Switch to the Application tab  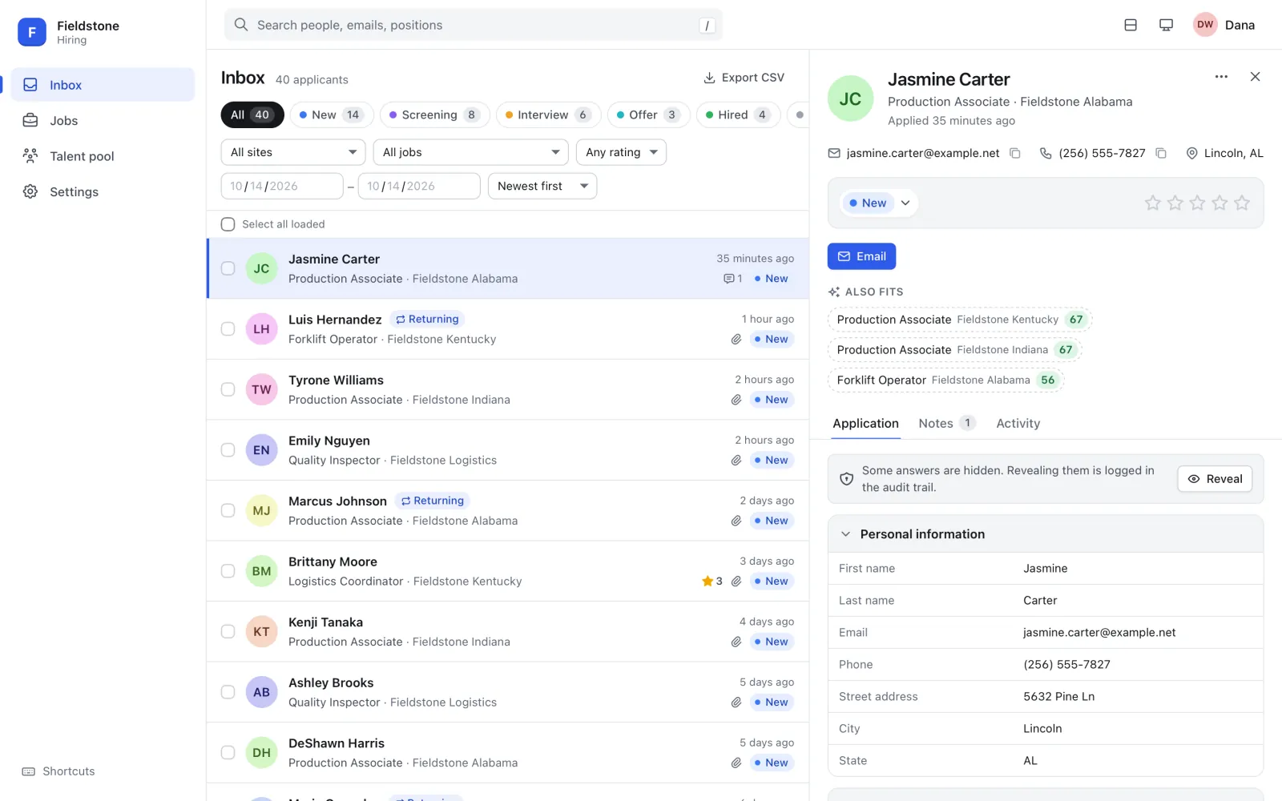(x=865, y=423)
